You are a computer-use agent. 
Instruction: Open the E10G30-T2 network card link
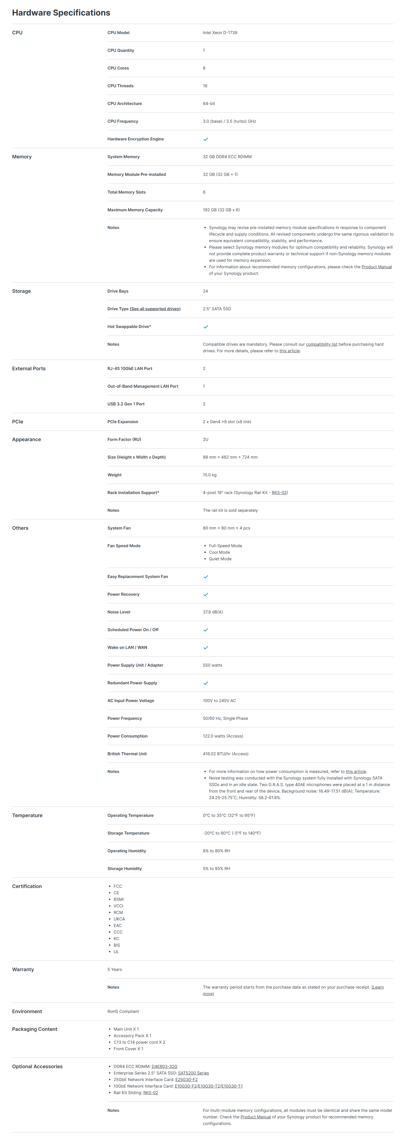pyautogui.click(x=209, y=1086)
